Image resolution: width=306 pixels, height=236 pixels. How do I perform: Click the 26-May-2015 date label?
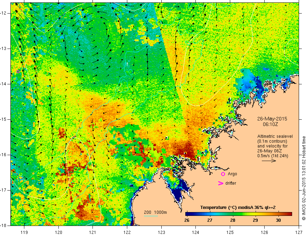coord(272,119)
